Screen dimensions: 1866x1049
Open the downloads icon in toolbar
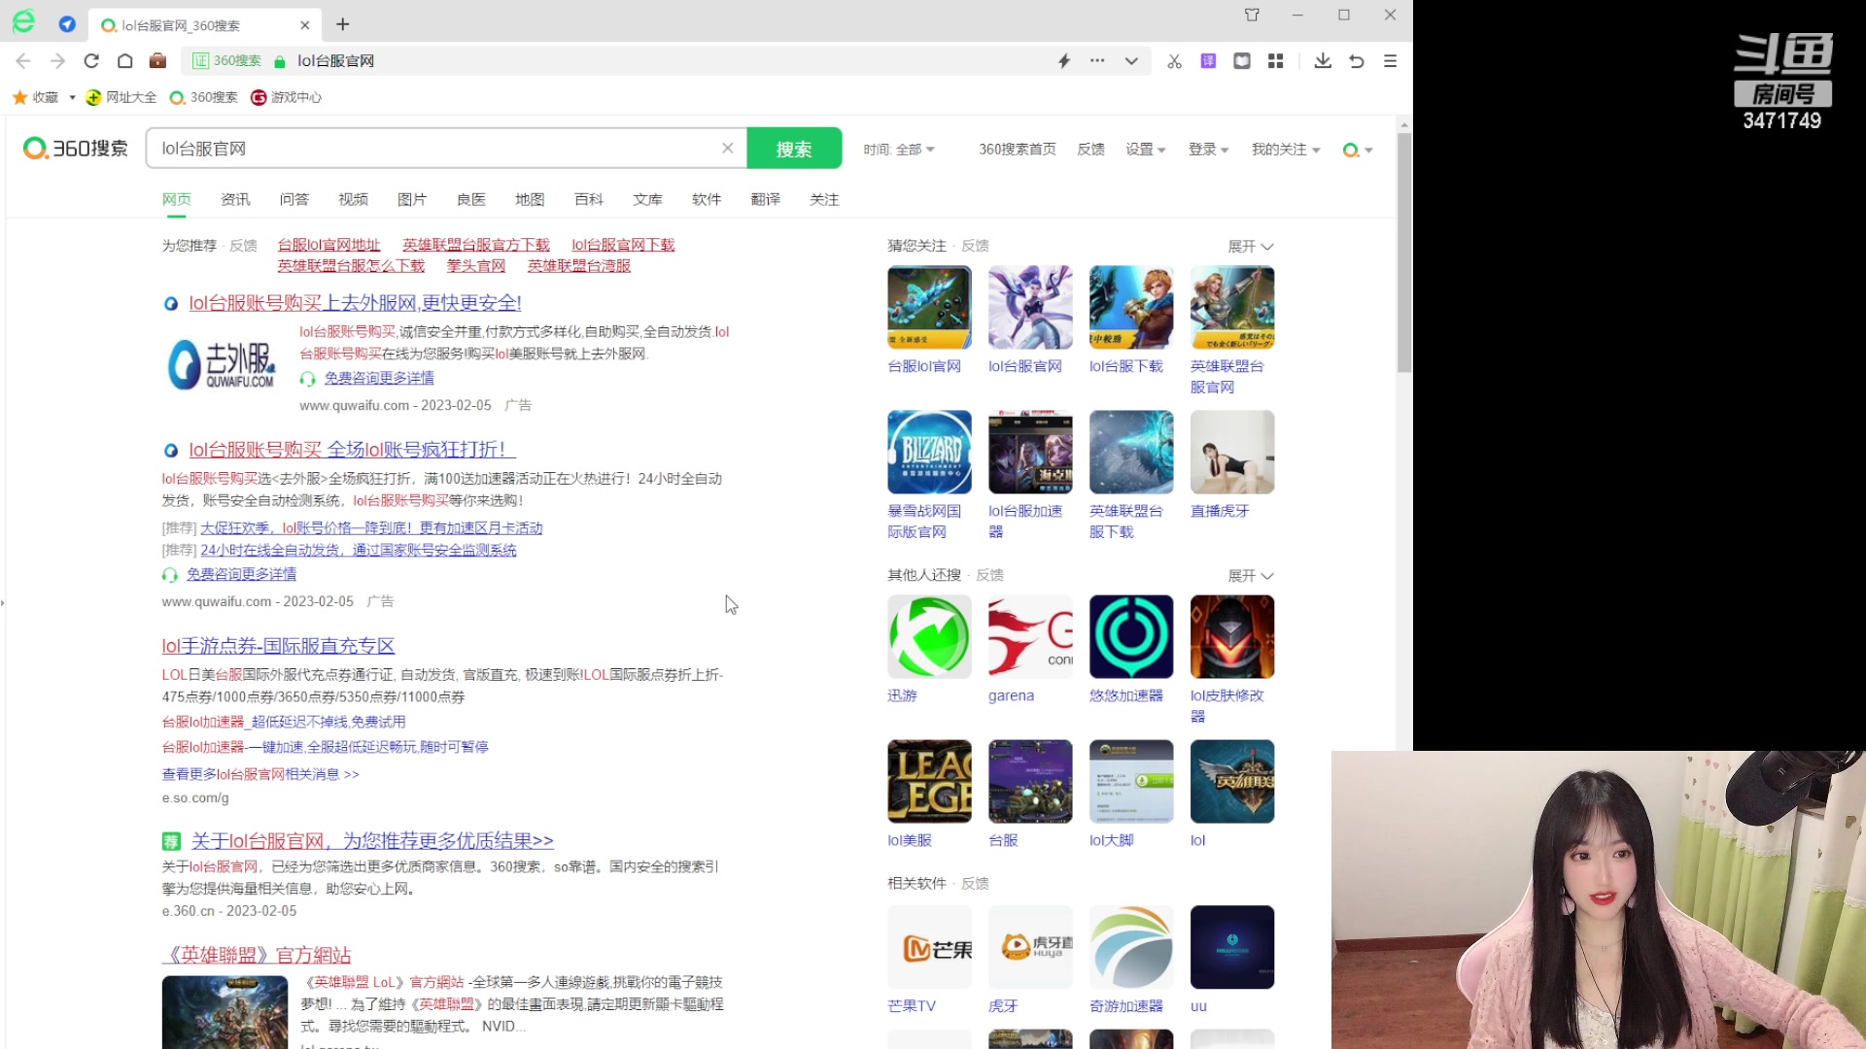pos(1323,61)
